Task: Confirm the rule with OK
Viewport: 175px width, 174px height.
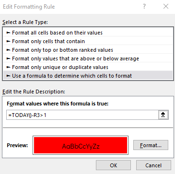Action: pos(113,165)
